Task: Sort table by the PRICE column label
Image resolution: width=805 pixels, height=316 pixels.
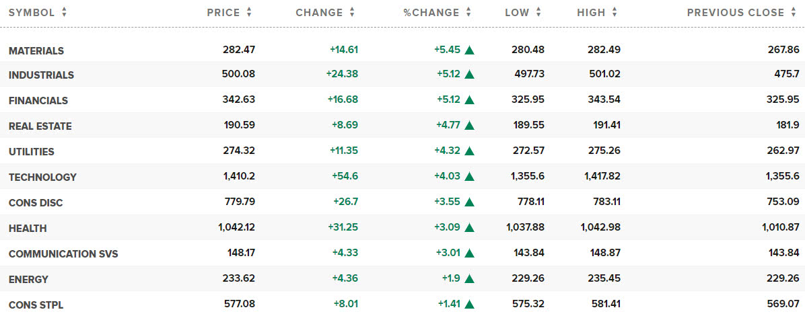Action: (x=223, y=13)
